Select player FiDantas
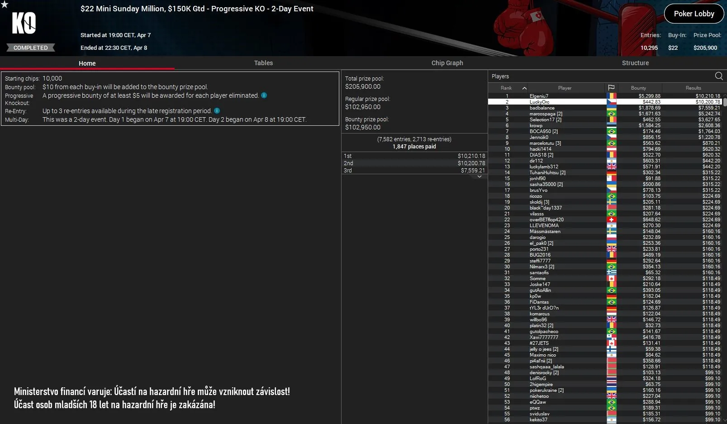This screenshot has height=424, width=727. pos(605,302)
